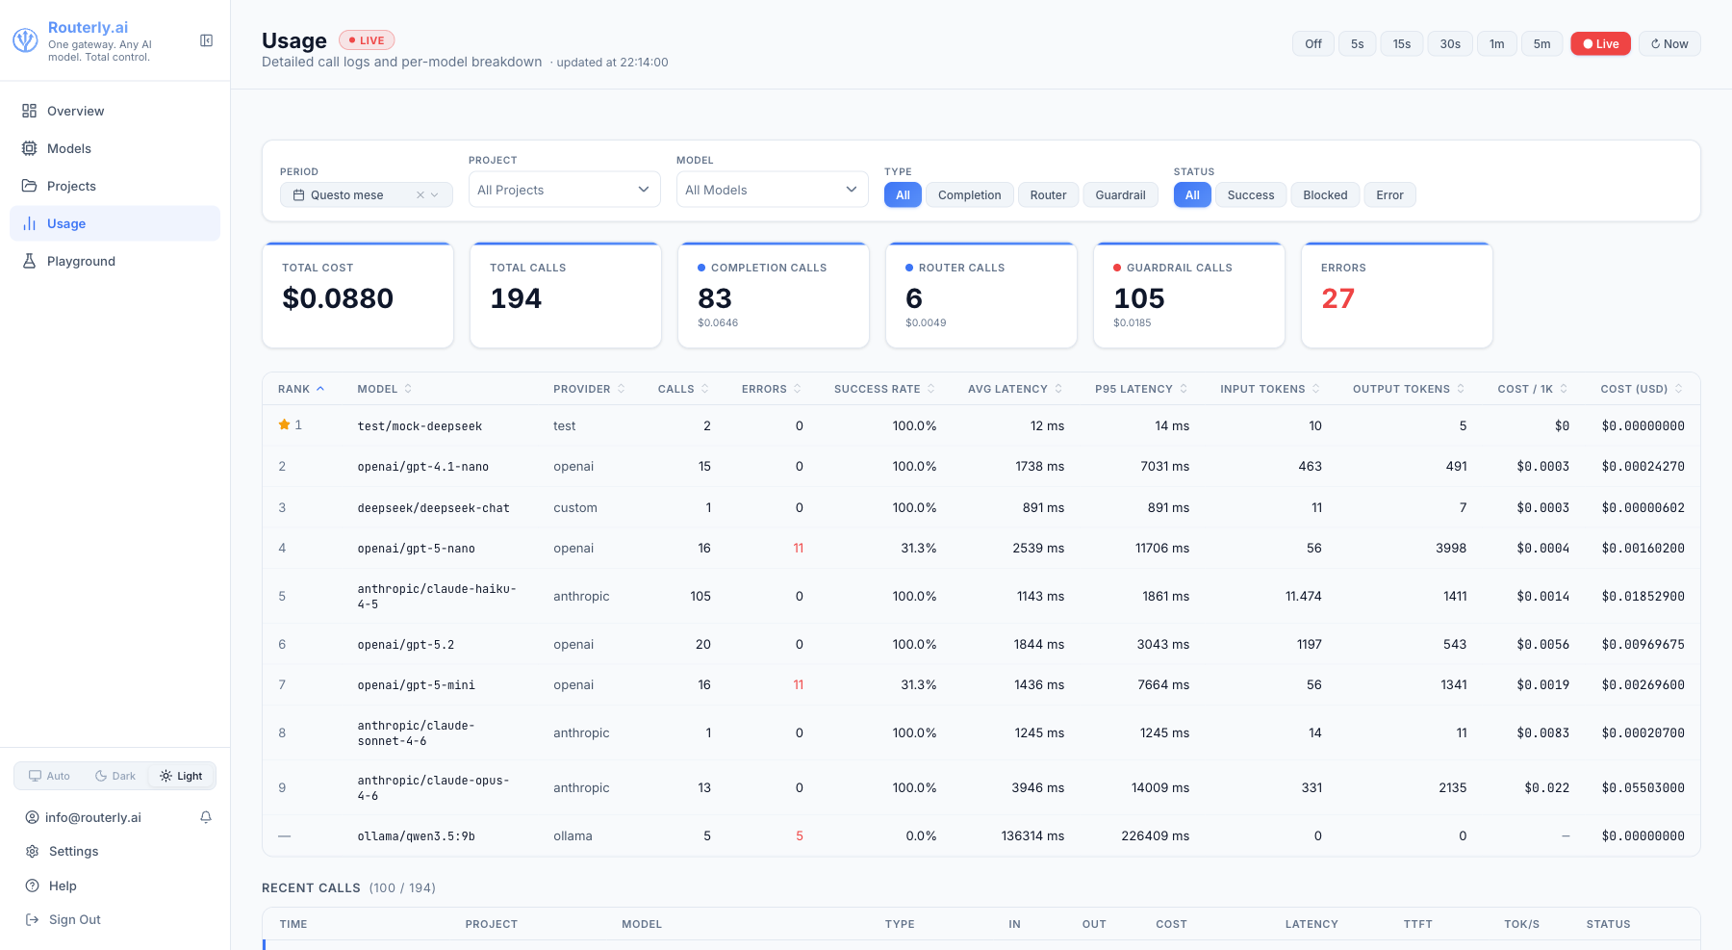Switch theme to Light
Image resolution: width=1732 pixels, height=950 pixels.
[181, 776]
